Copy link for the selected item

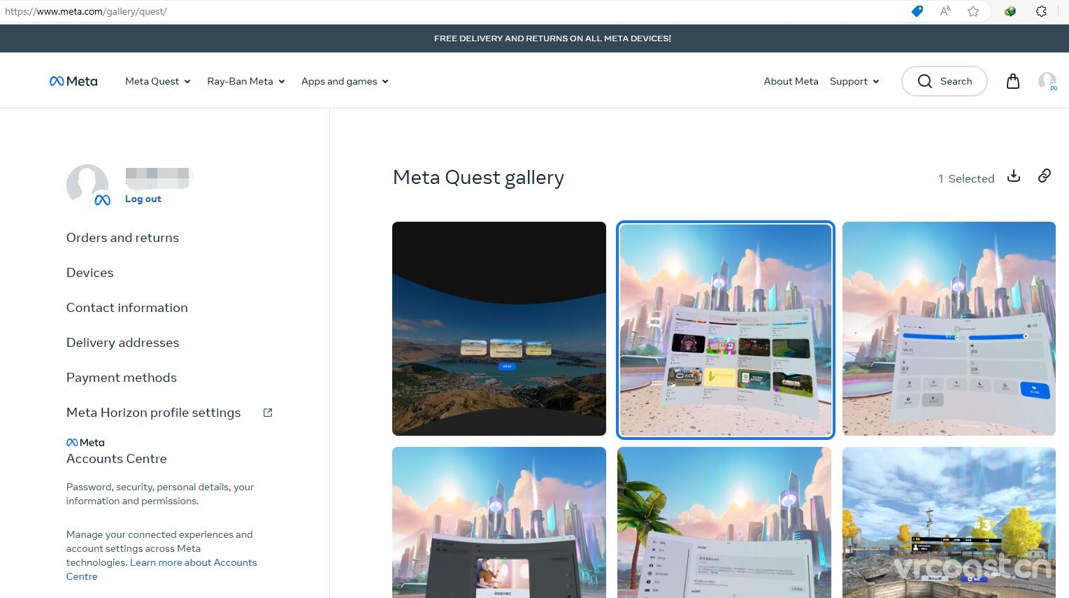pos(1045,176)
